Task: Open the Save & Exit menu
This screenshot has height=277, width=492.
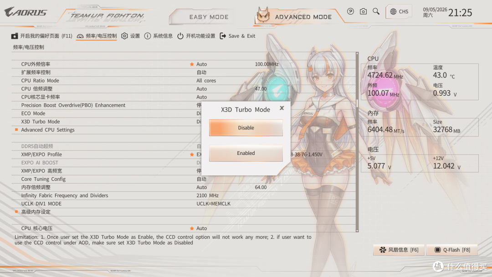Action: coord(237,36)
